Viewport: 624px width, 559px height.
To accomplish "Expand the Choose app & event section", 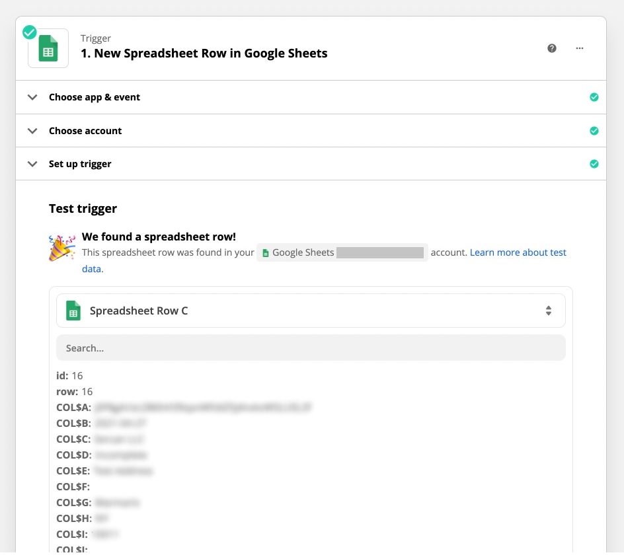I will (x=32, y=97).
